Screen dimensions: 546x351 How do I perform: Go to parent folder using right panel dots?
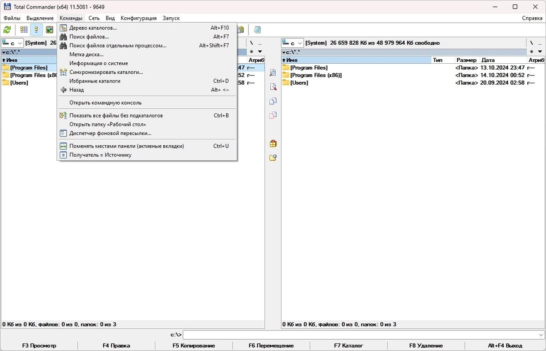point(540,43)
